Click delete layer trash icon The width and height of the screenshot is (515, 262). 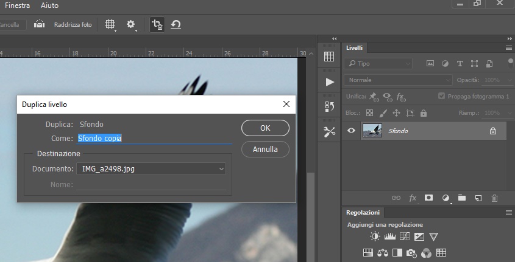tap(495, 198)
